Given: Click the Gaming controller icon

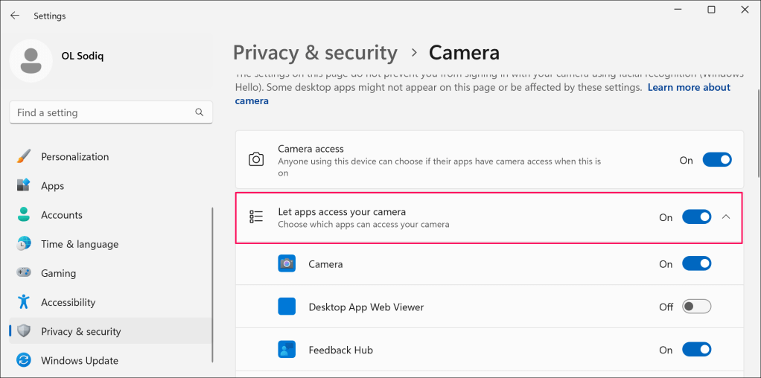Looking at the screenshot, I should pyautogui.click(x=24, y=273).
